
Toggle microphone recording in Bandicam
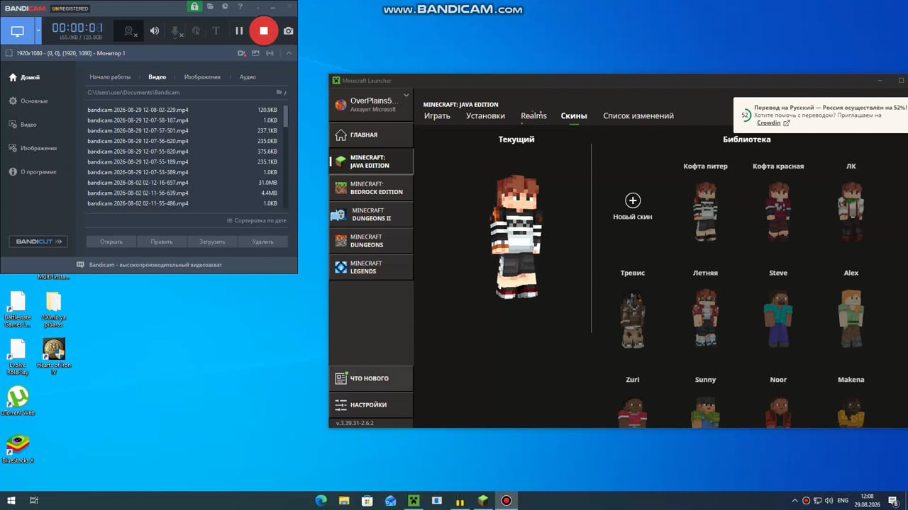tap(176, 30)
